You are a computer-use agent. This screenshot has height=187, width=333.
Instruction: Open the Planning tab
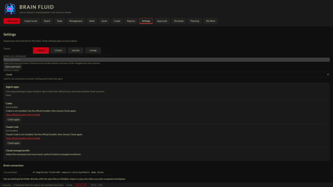[195, 21]
